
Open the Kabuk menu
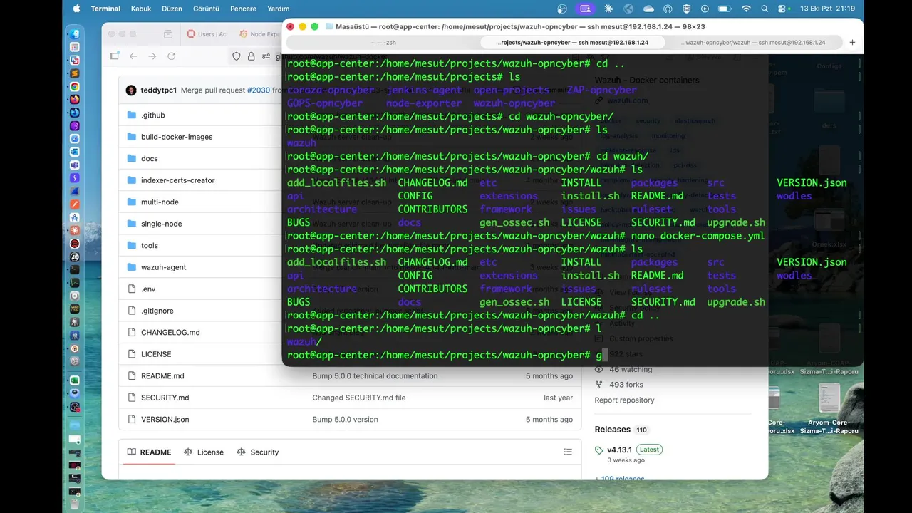click(141, 9)
